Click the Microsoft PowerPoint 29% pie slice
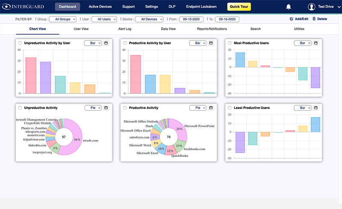Image resolution: width=342 pixels, height=209 pixels. pos(180,129)
